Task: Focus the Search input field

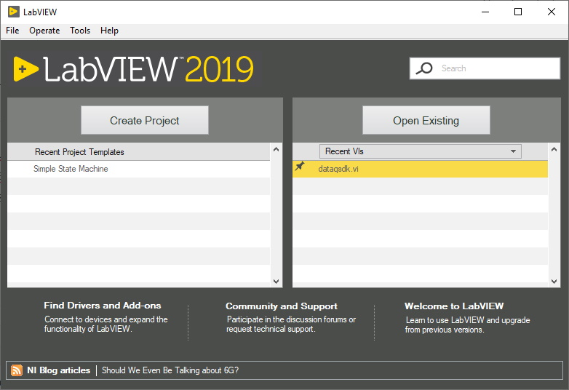Action: (x=485, y=68)
